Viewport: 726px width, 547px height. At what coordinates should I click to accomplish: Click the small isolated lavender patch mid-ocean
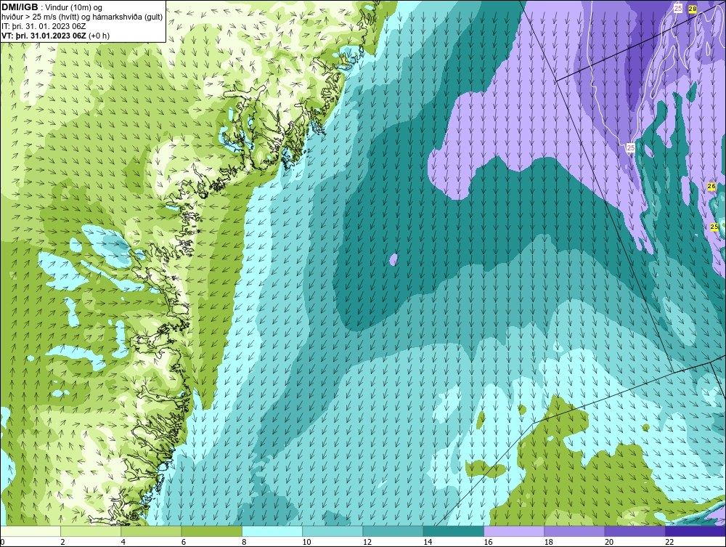coord(393,259)
